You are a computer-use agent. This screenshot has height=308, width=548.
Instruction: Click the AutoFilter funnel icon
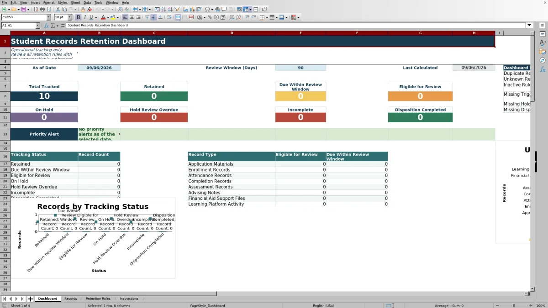click(x=177, y=9)
